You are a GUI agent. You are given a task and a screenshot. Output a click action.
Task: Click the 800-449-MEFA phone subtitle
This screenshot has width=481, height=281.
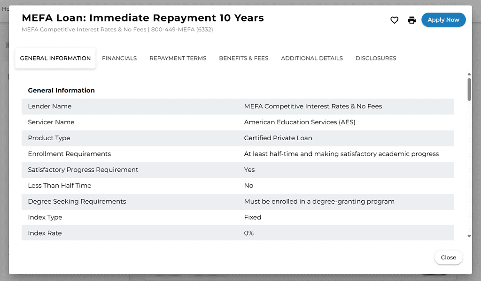(x=182, y=30)
